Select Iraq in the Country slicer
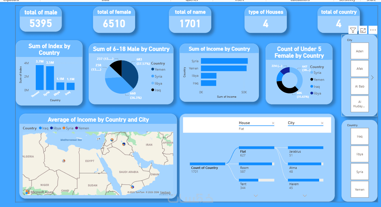The height and width of the screenshot is (207, 381). 359,136
